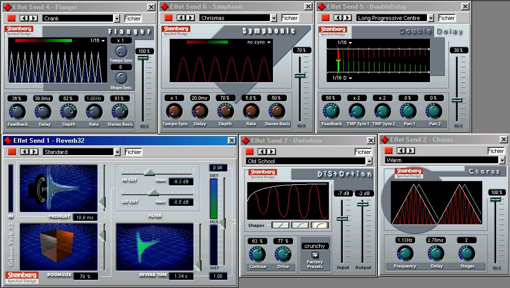
Task: Go to next preset in Reverb32 window
Action: coord(34,151)
